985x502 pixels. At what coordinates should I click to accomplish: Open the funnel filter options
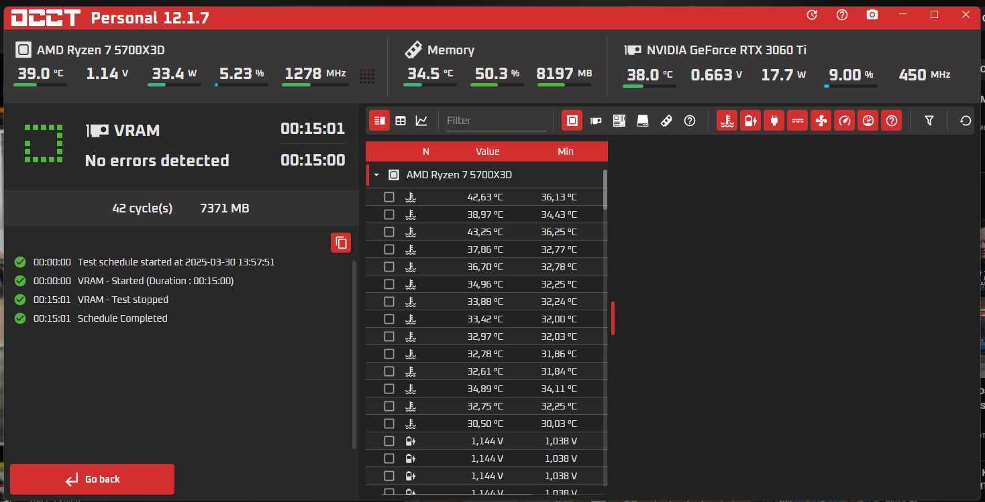point(929,121)
